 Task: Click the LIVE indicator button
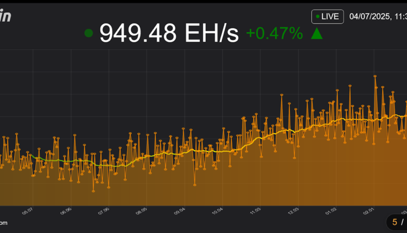coord(327,16)
